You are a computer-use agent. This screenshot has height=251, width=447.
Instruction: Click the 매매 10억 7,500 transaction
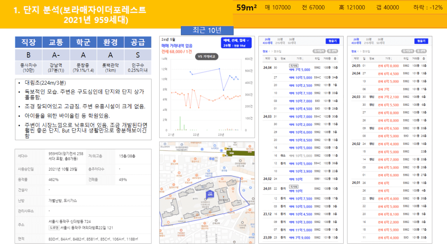[x=301, y=199]
